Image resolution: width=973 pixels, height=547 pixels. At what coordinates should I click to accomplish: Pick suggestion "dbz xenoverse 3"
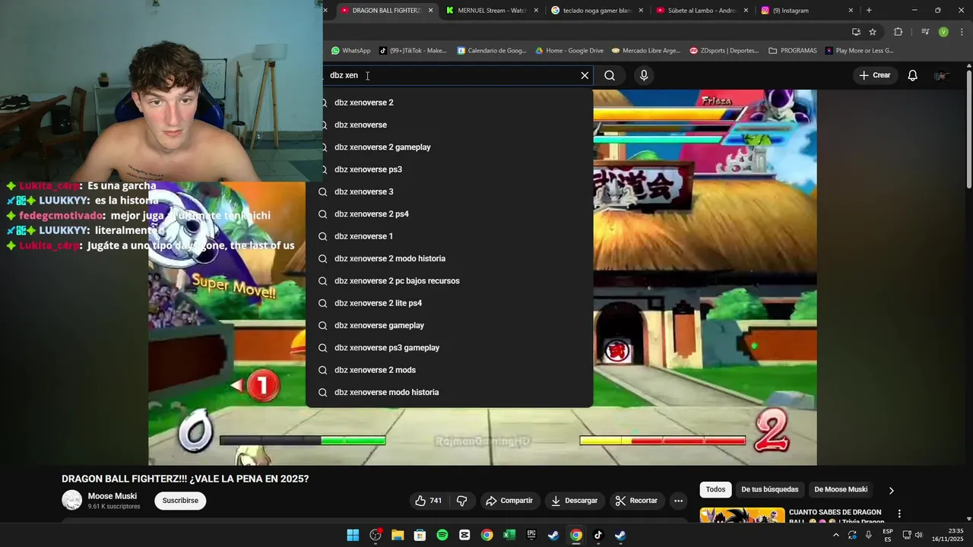click(x=449, y=191)
